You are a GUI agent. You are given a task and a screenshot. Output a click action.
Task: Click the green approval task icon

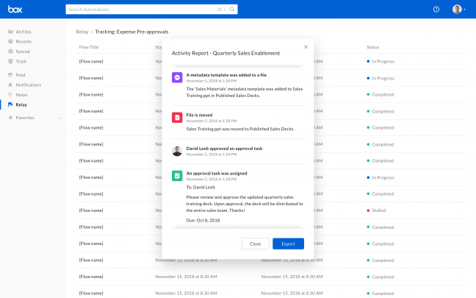point(177,176)
